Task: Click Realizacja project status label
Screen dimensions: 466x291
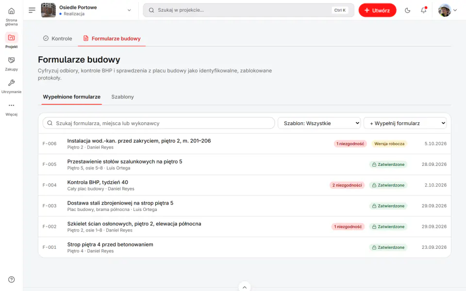Action: (x=74, y=14)
